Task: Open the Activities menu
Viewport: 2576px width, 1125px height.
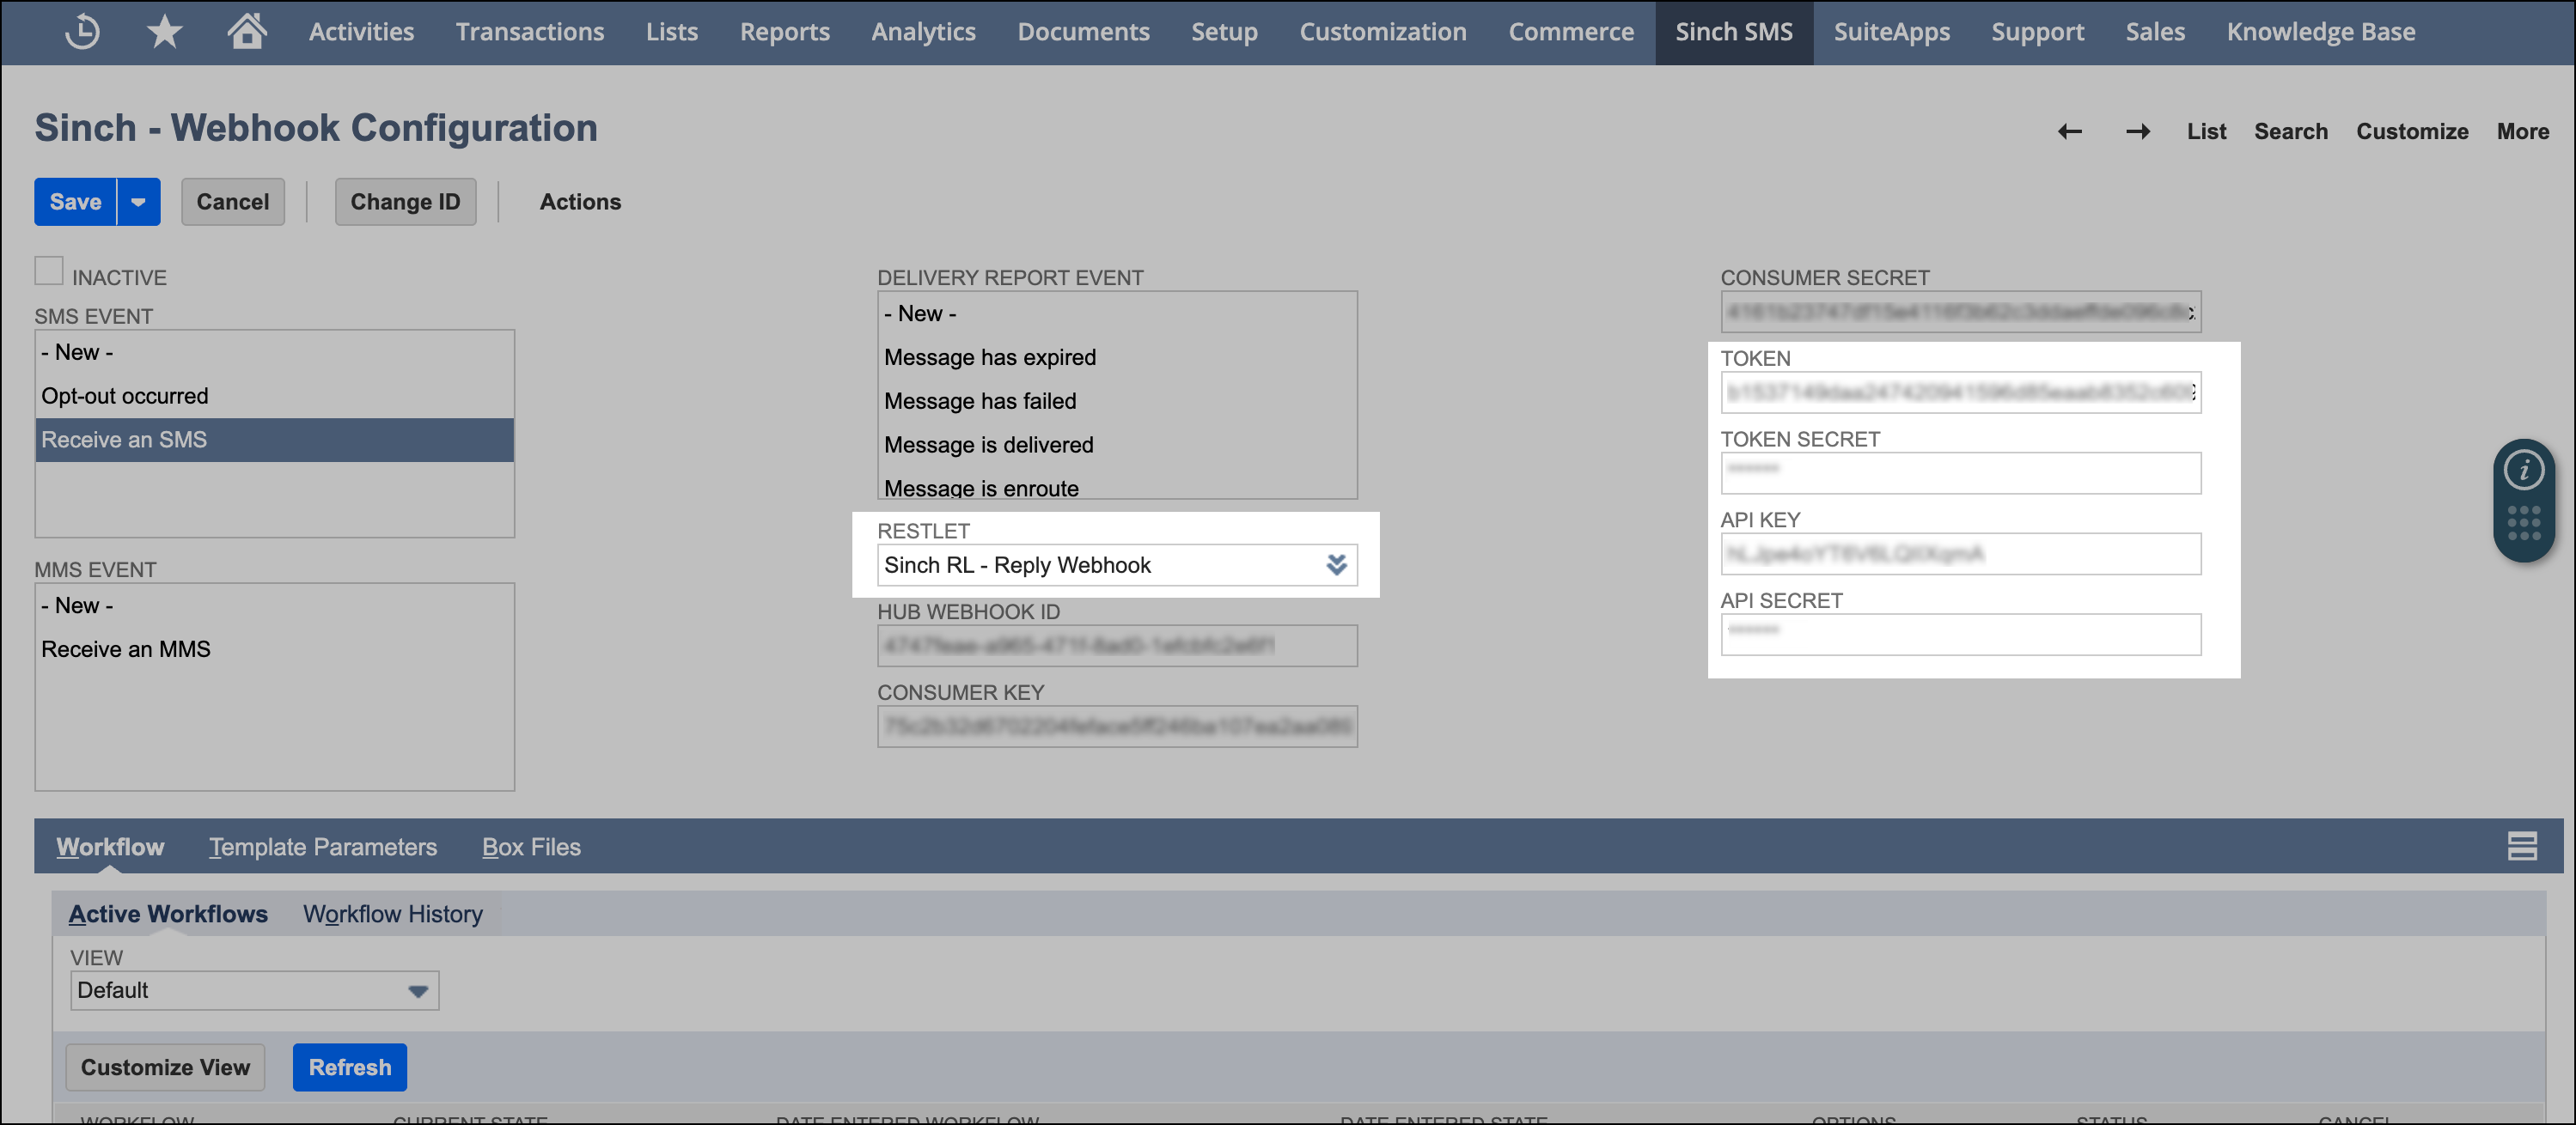Action: 361,32
